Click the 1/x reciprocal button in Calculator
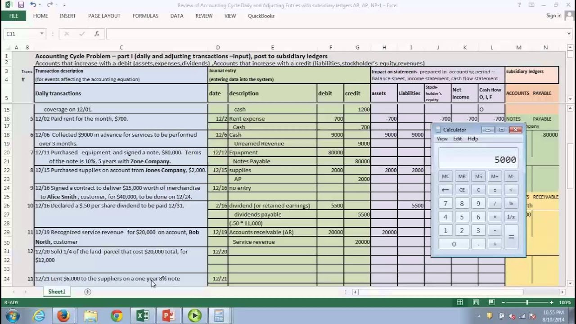The image size is (576, 324). point(511,217)
